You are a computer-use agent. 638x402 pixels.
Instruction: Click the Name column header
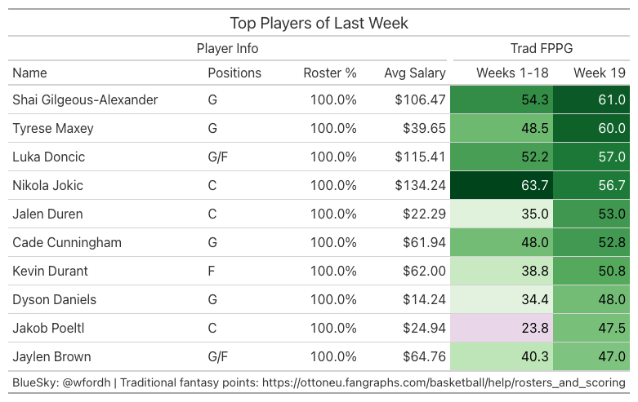(29, 73)
